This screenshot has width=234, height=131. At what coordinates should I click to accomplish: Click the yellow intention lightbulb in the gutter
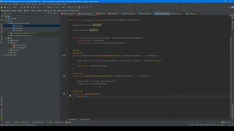tap(70, 96)
